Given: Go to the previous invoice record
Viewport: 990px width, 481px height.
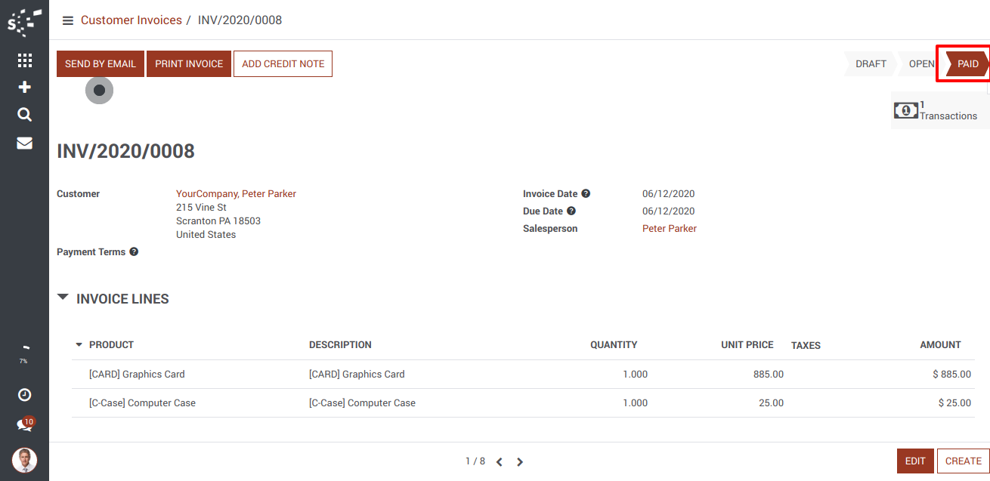Looking at the screenshot, I should tap(499, 462).
